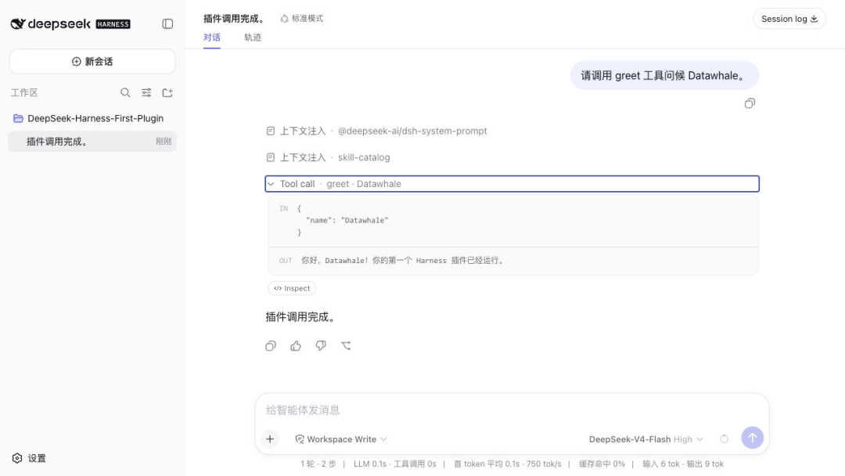
Task: Toggle the sidebar collapse icon
Action: click(167, 23)
